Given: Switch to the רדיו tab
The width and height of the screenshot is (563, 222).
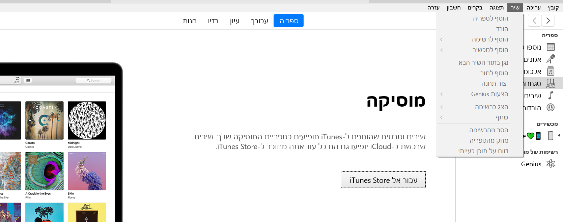Looking at the screenshot, I should 213,21.
